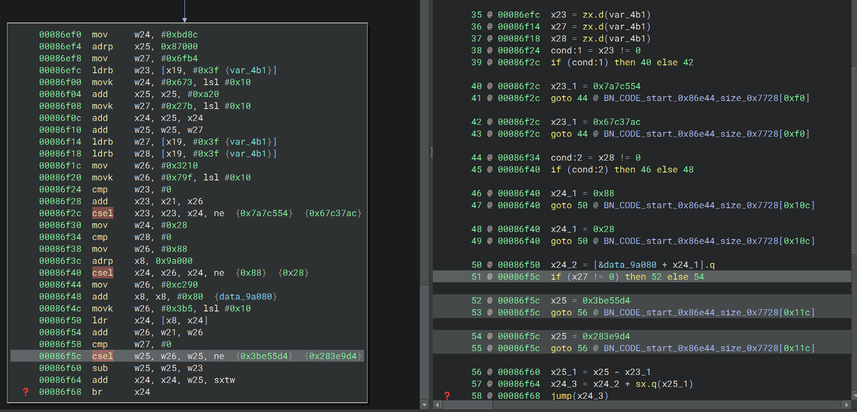Select IL line 51 if (x27 != 0)
This screenshot has height=412, width=857.
(x=627, y=277)
